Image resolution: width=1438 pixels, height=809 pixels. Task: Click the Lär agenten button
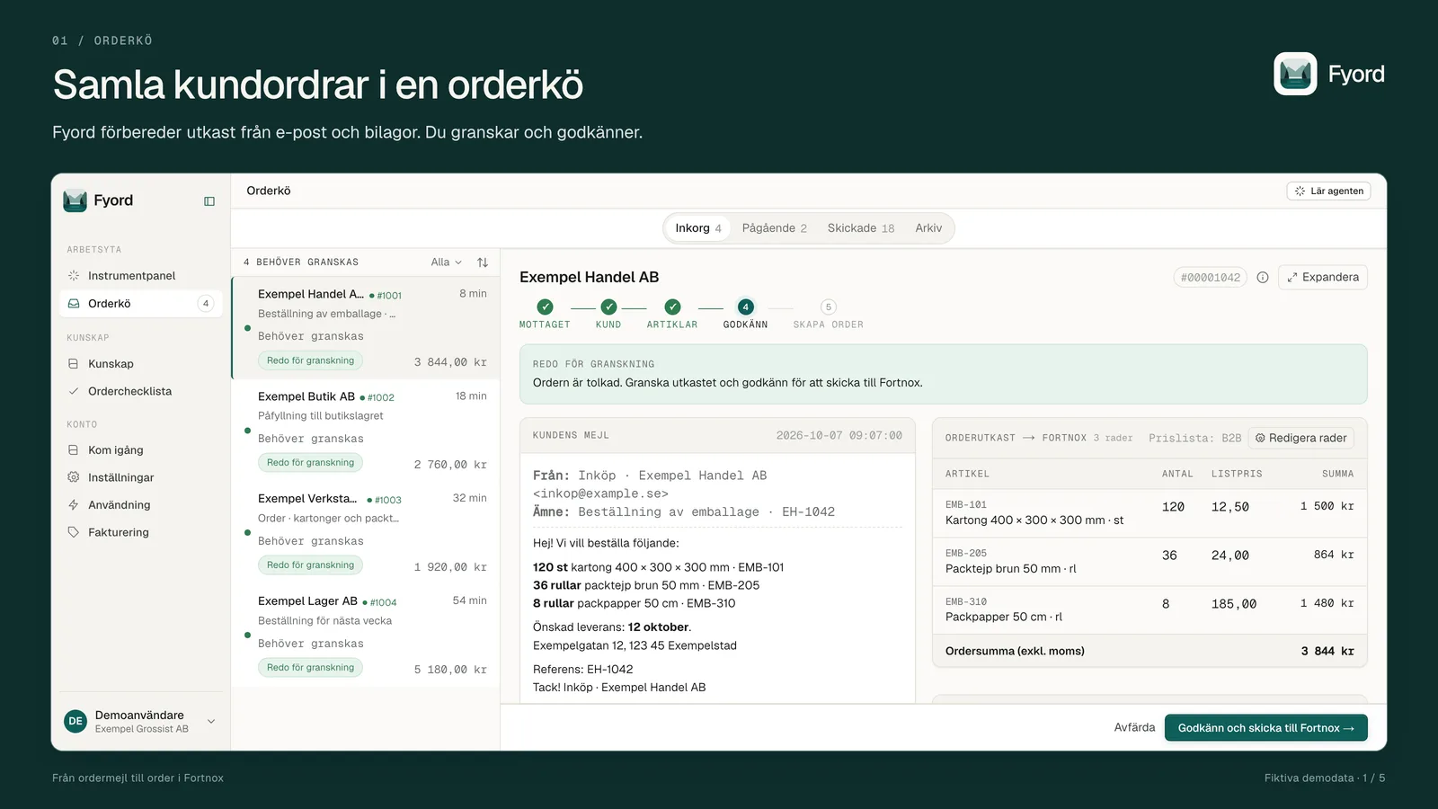pyautogui.click(x=1328, y=191)
